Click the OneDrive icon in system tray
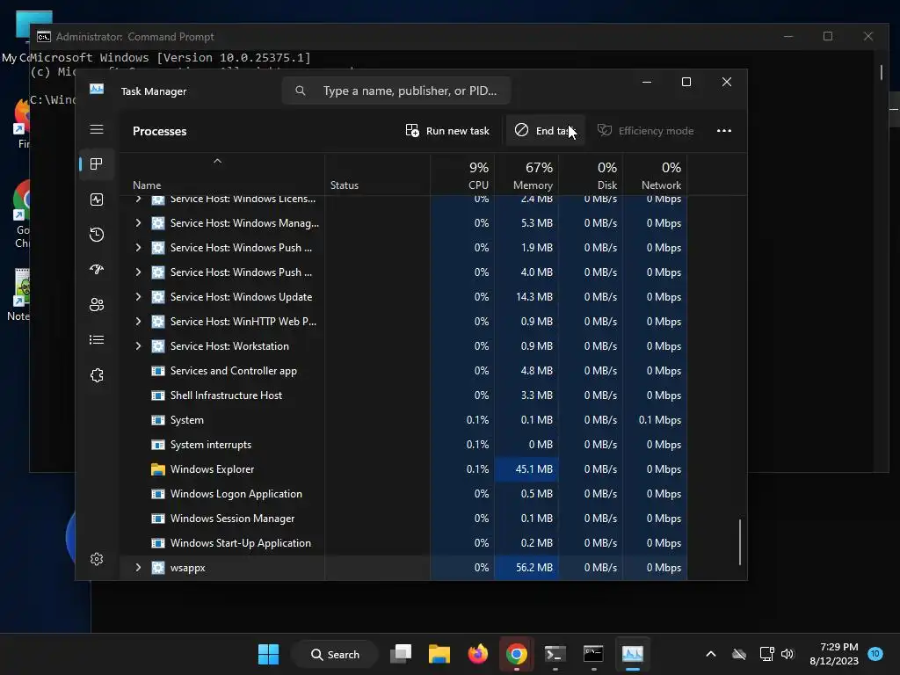Screen dimensions: 900x675 tap(739, 654)
